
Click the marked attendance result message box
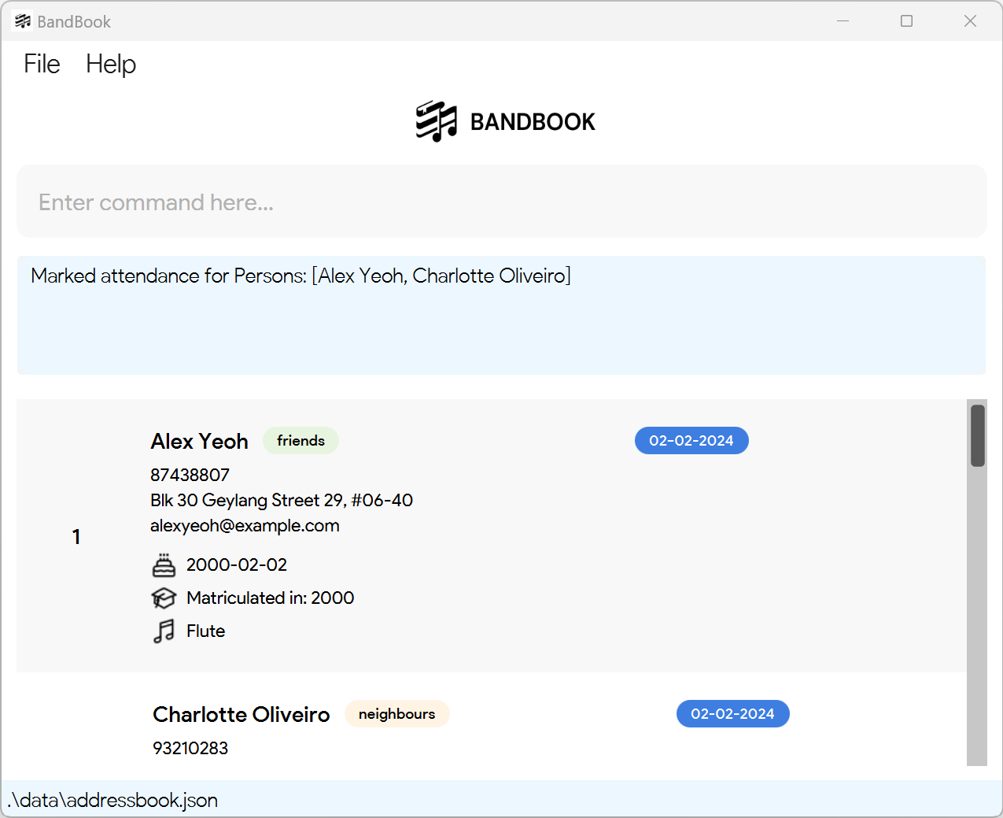point(501,315)
